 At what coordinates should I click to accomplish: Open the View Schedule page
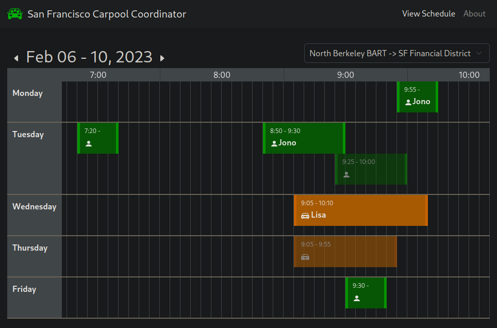pyautogui.click(x=428, y=14)
